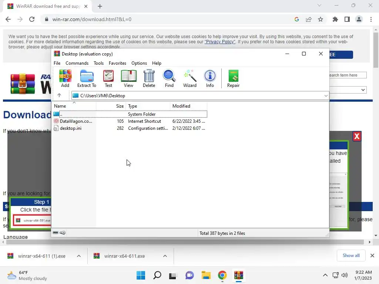Viewport: 379px width, 284px height.
Task: Share this page icon in address bar
Action: (309, 19)
